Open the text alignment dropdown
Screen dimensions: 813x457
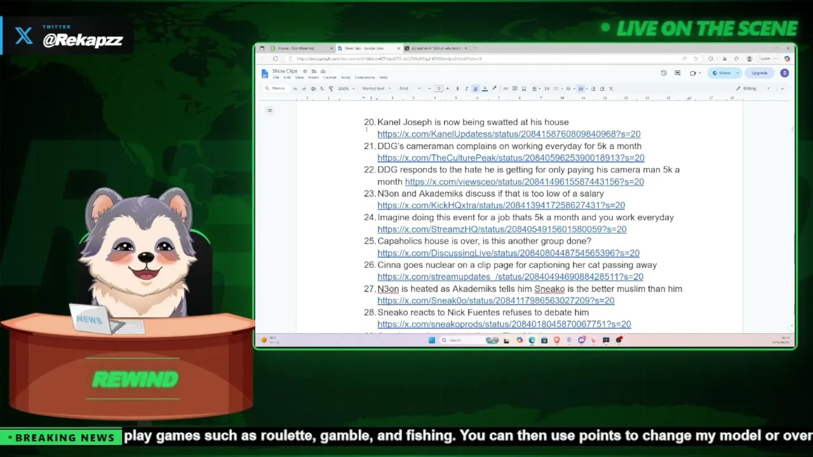[x=536, y=89]
